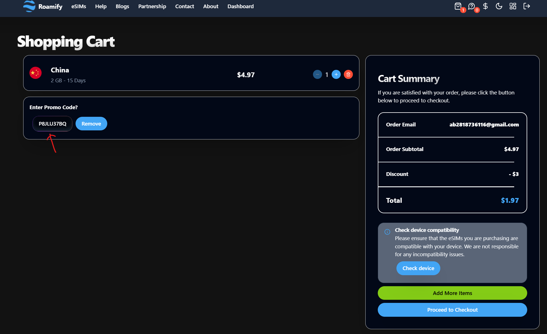The image size is (547, 334).
Task: Click the logout icon
Action: pyautogui.click(x=526, y=6)
